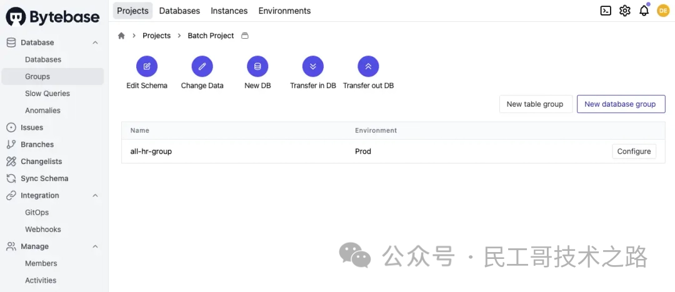Viewport: 675px width, 292px height.
Task: Click the Manage people icon
Action: coord(11,246)
